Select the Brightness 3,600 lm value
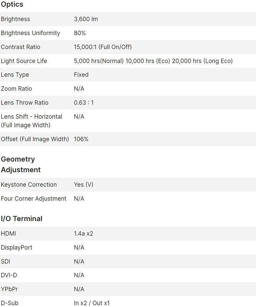 pyautogui.click(x=86, y=19)
